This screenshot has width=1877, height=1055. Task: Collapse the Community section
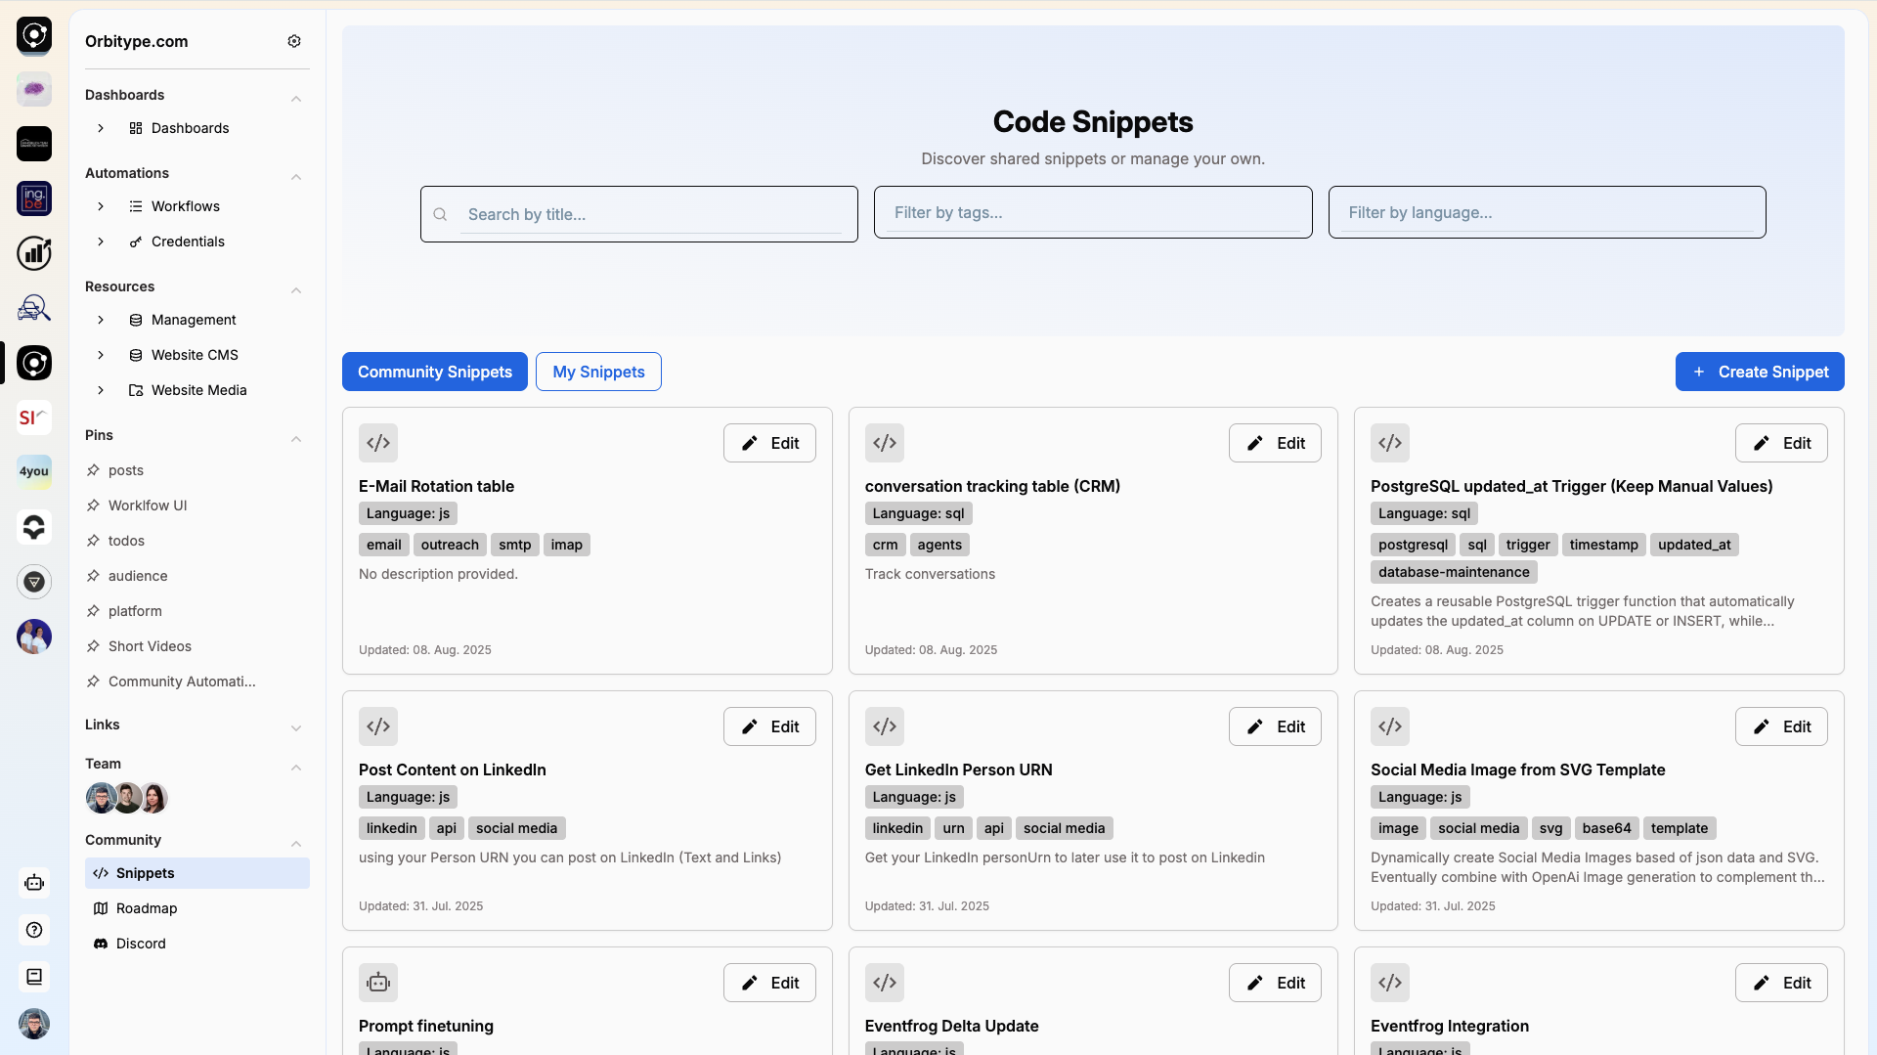(296, 843)
